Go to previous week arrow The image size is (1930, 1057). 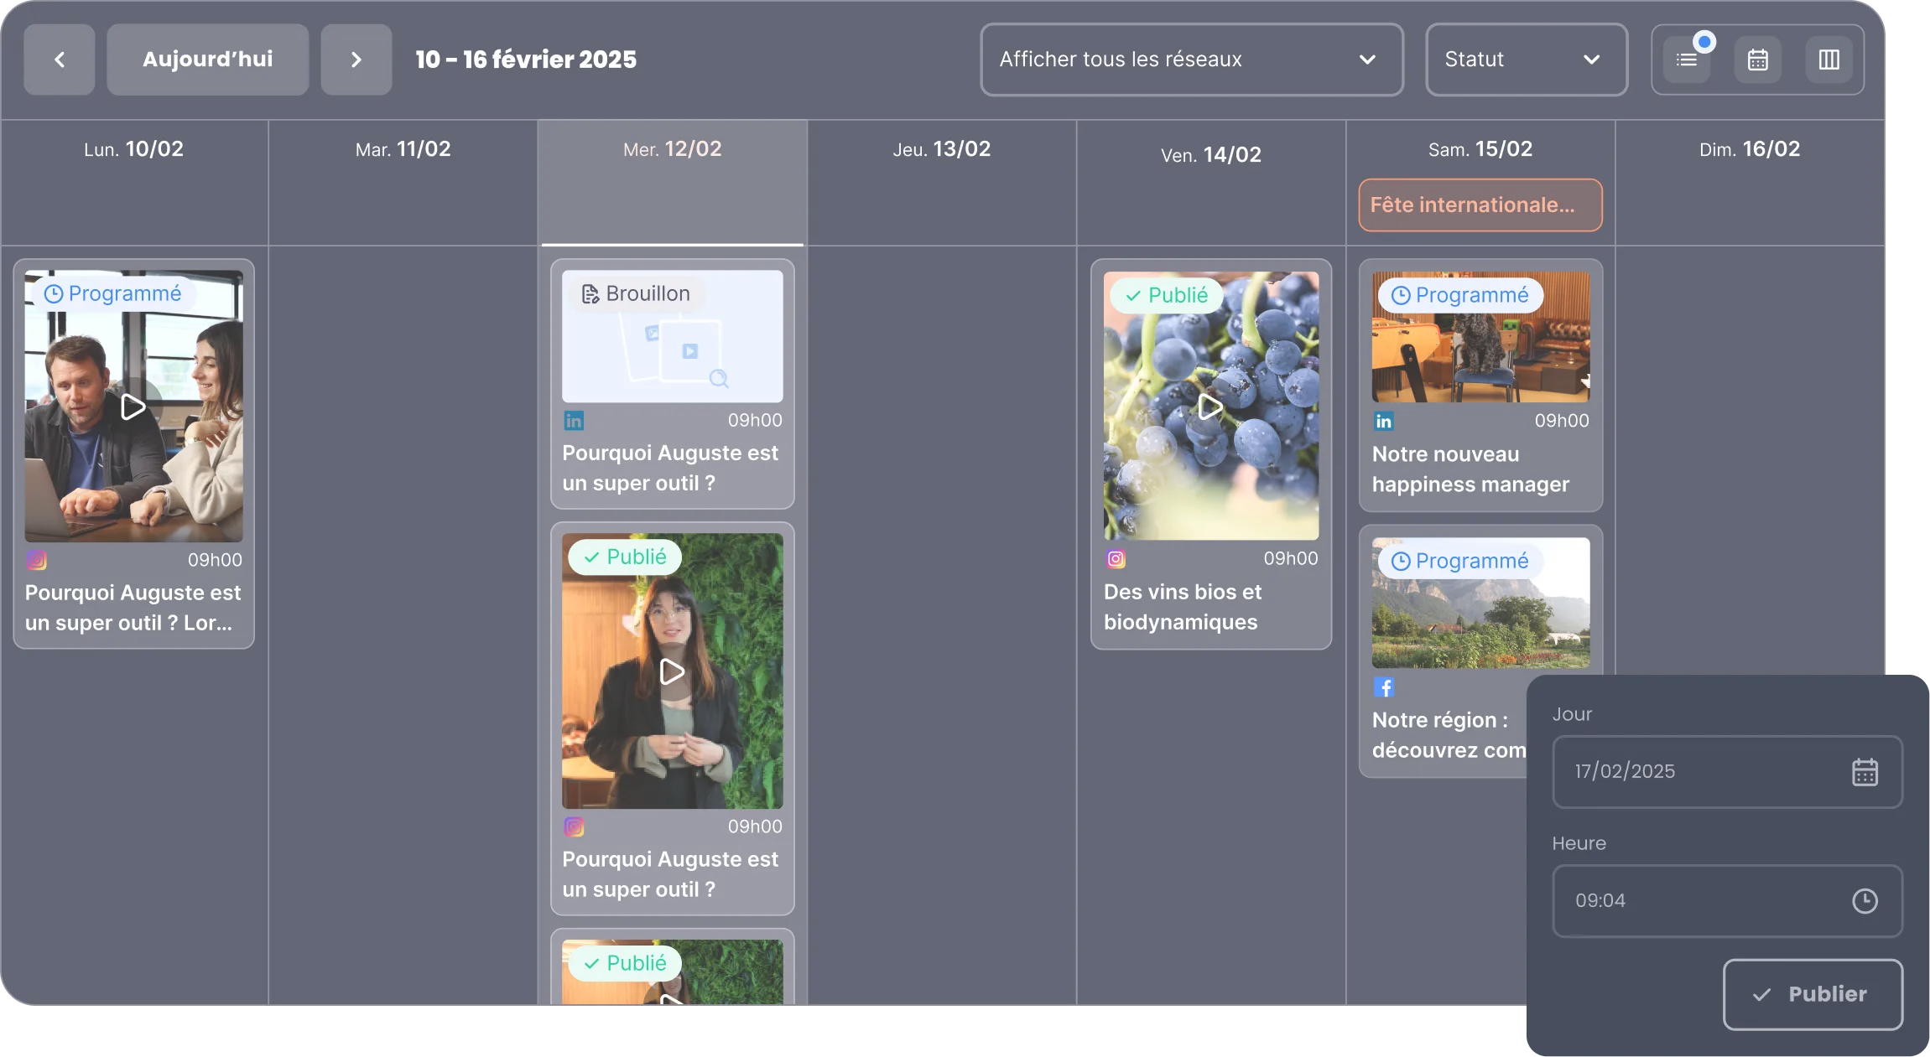[x=60, y=60]
